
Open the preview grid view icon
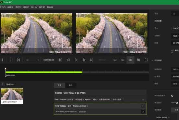pyautogui.click(x=138, y=60)
